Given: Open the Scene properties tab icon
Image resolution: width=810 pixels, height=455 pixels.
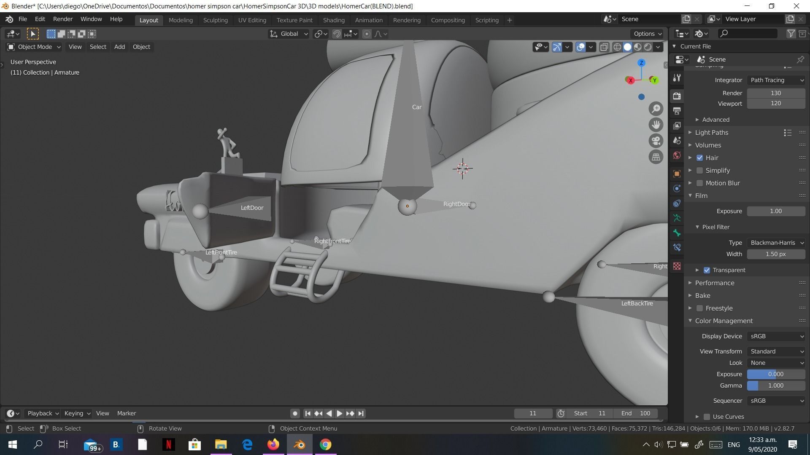Looking at the screenshot, I should tap(677, 140).
